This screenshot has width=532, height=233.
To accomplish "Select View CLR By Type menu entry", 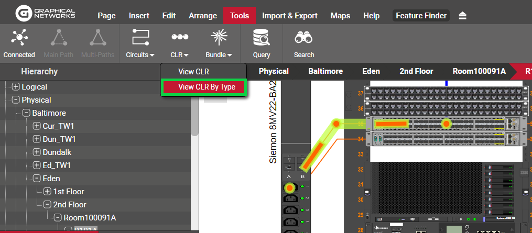I will pyautogui.click(x=207, y=87).
